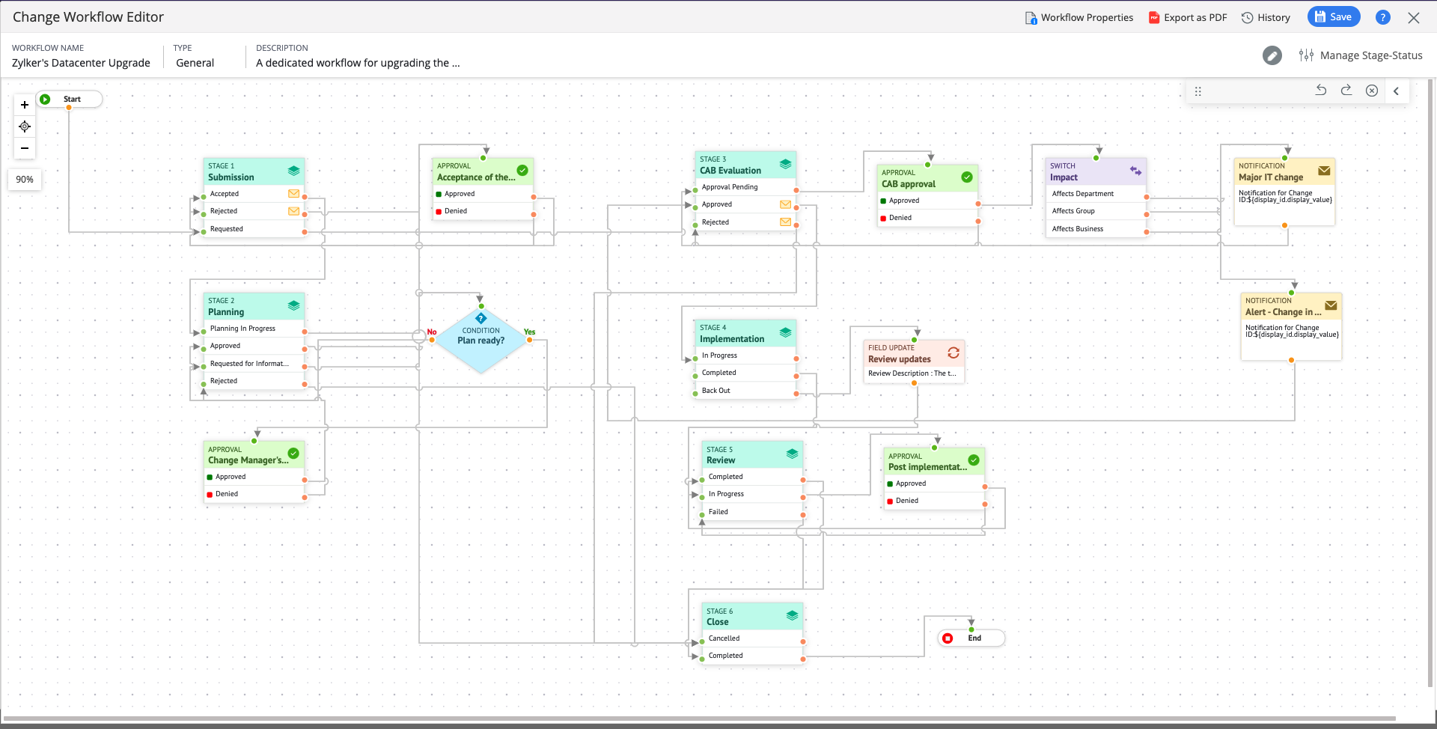Click Review Description field update text
1437x729 pixels.
point(912,373)
